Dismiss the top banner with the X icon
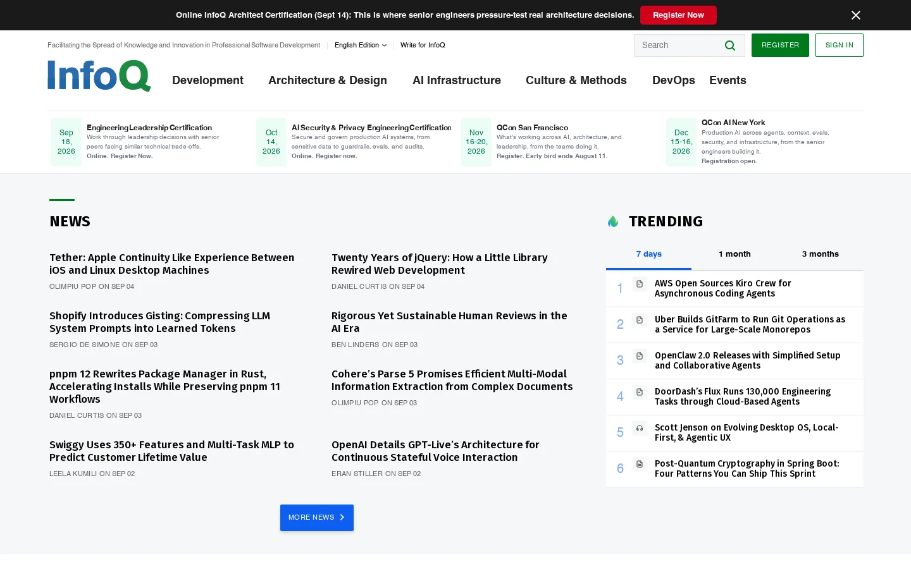 tap(856, 15)
